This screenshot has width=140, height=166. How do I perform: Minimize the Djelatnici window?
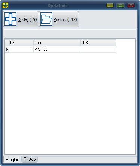point(110,6)
